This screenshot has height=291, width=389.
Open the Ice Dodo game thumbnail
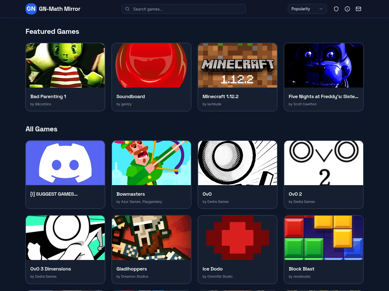click(238, 238)
